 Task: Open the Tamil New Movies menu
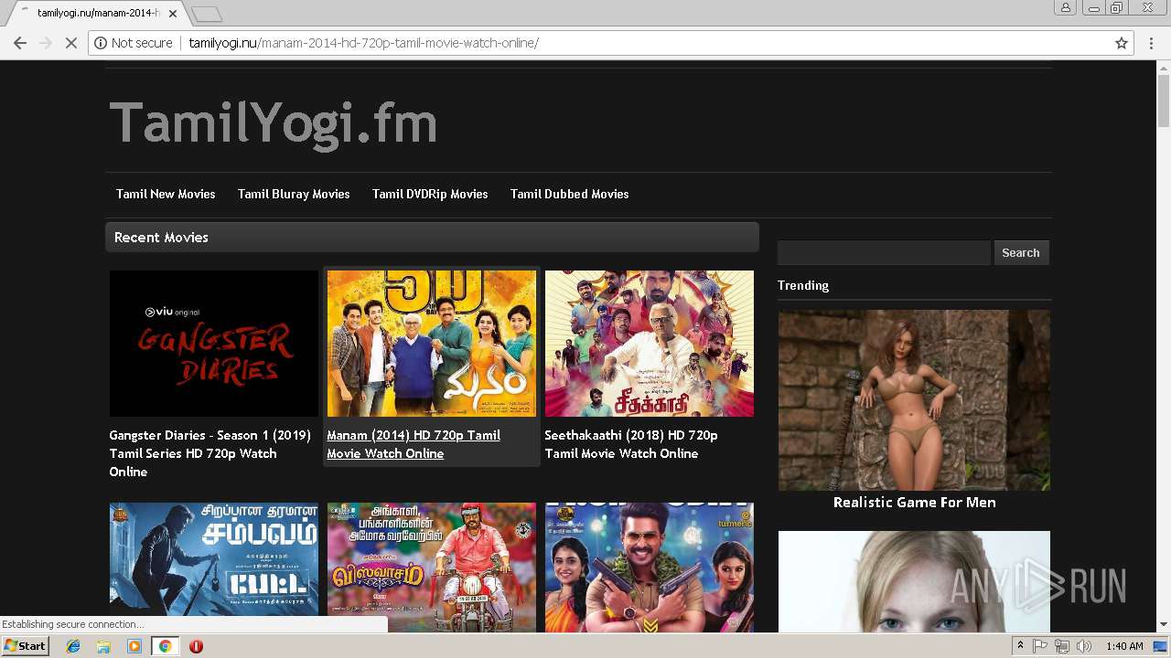click(x=166, y=194)
